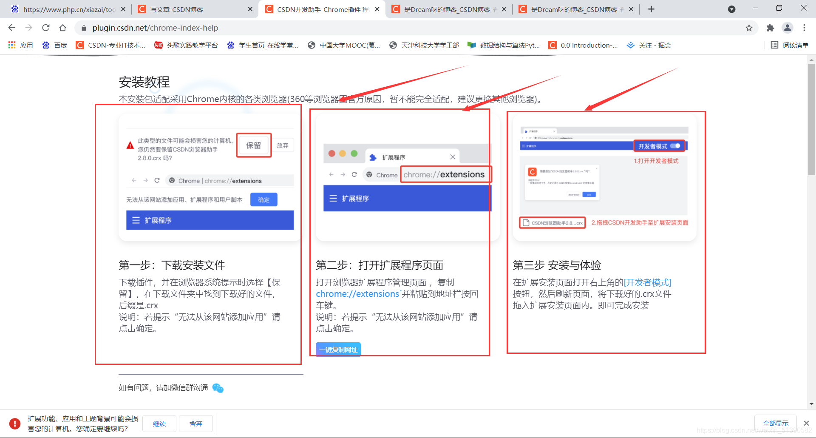The height and width of the screenshot is (438, 816).
Task: Click the [开发者模式] link
Action: coord(647,282)
